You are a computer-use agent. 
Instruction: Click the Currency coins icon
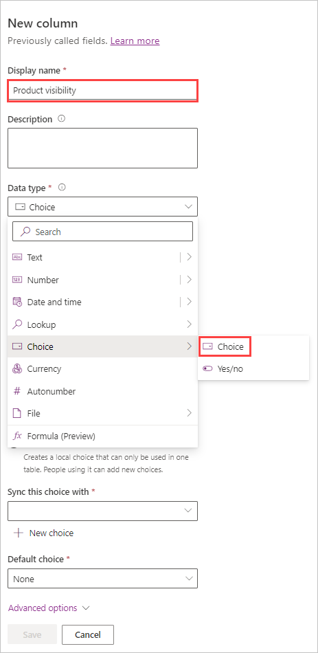pos(17,369)
